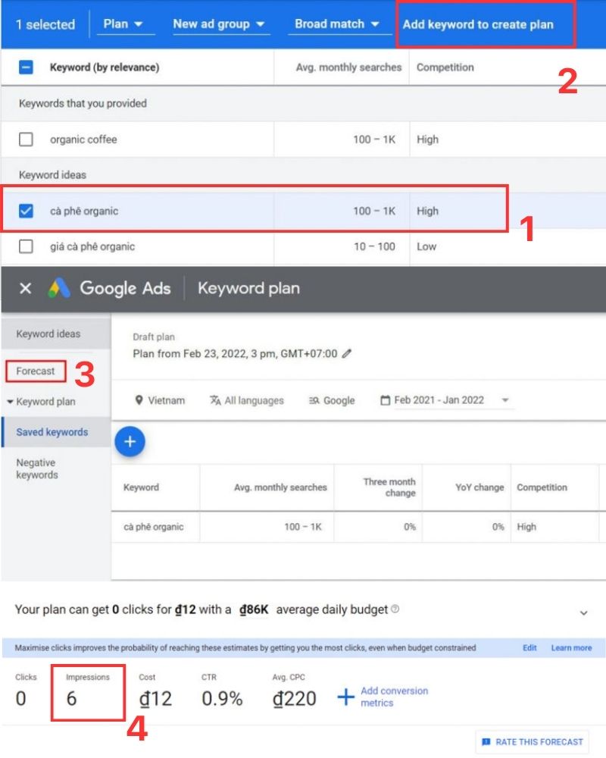Screen dimensions: 606x758
Task: Click the plus icon for conversion metrics
Action: pos(345,697)
